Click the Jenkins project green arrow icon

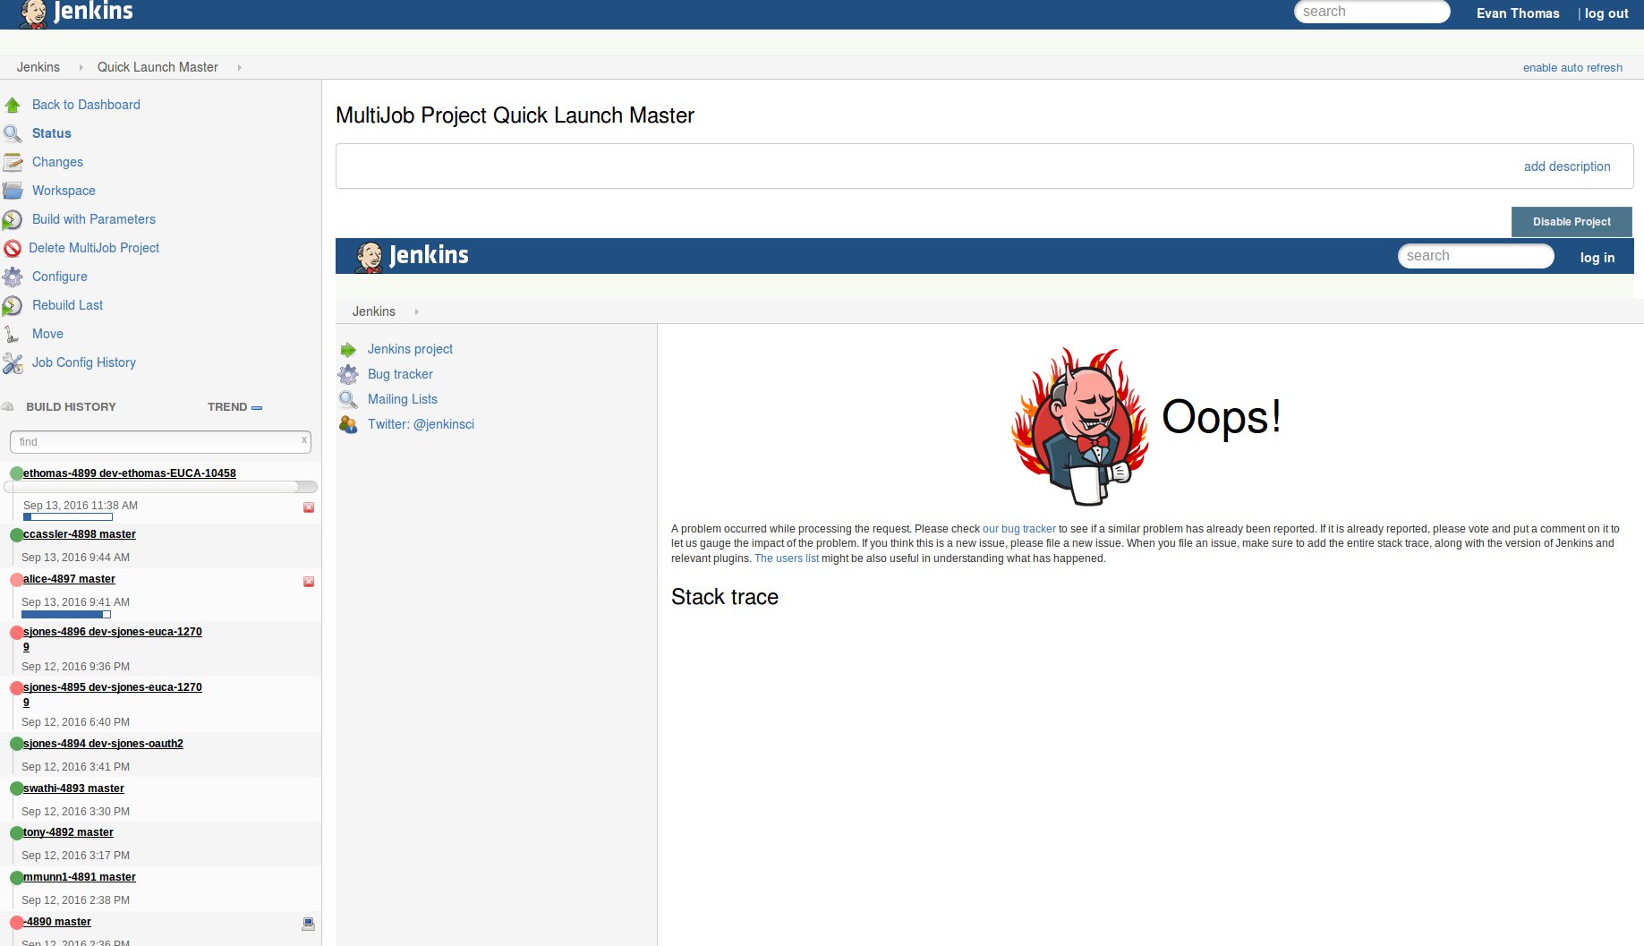point(348,349)
